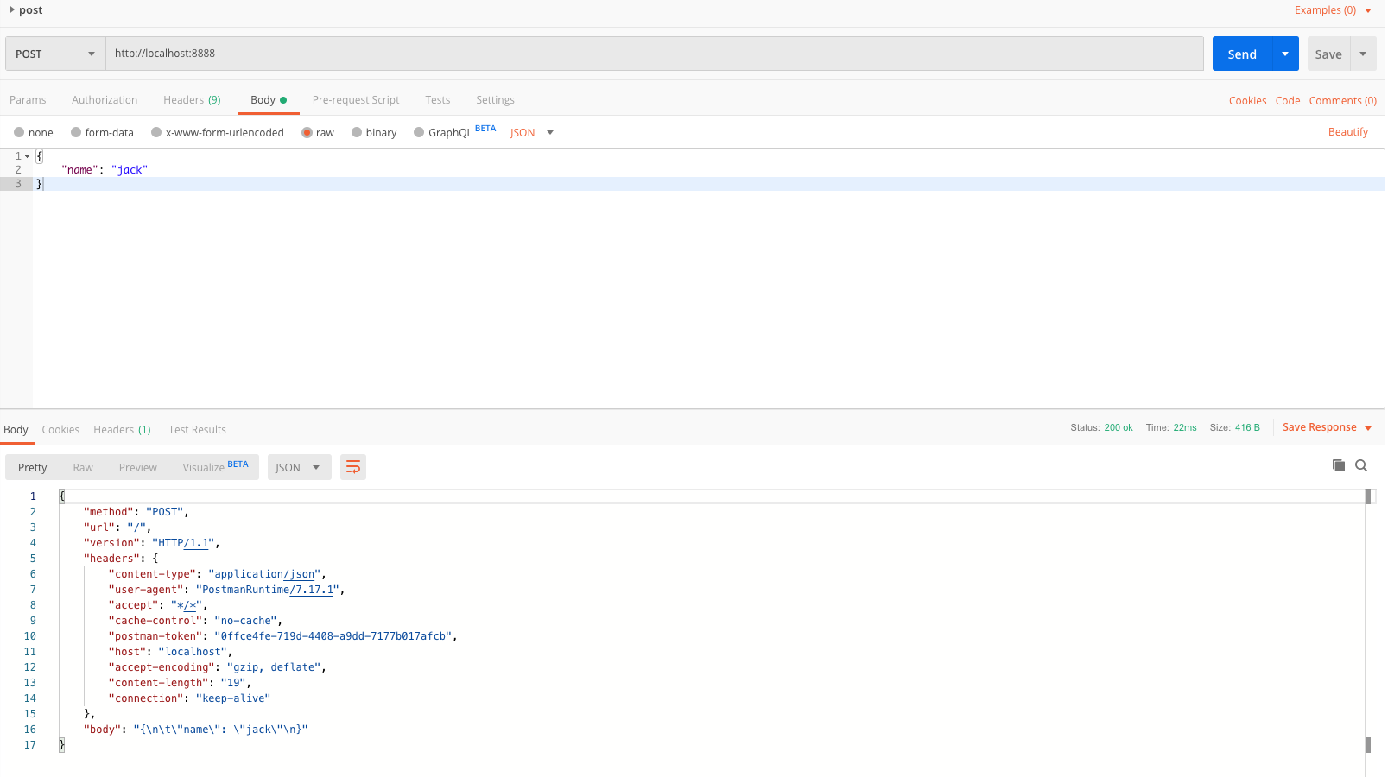Open the request Settings tab
Viewport: 1388px width, 777px height.
click(x=495, y=100)
